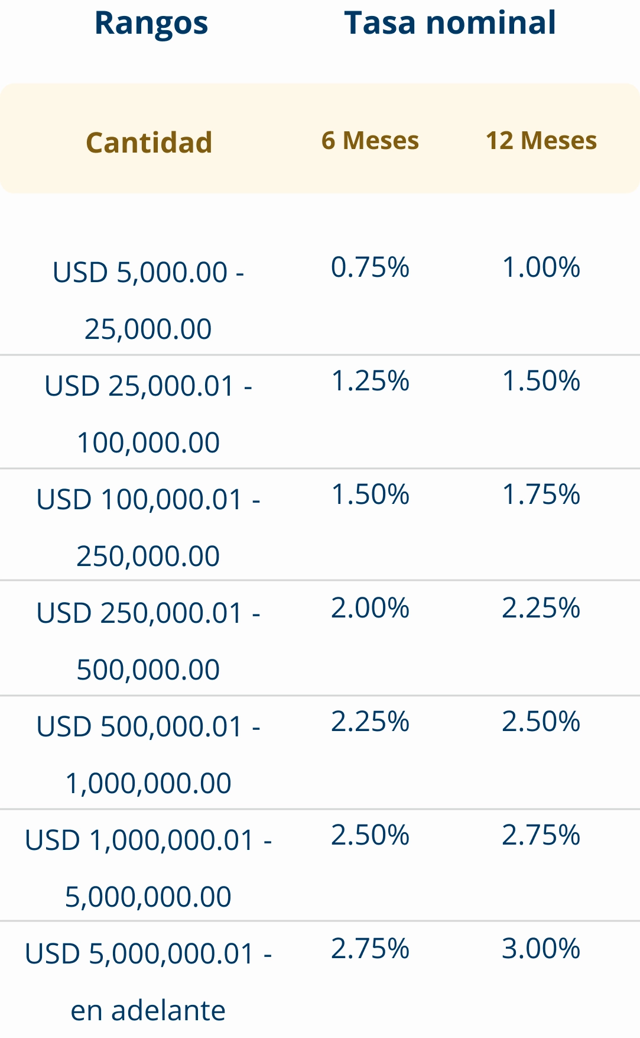Click the 1.25% six-month rate
Viewport: 640px width, 1038px height.
point(370,381)
